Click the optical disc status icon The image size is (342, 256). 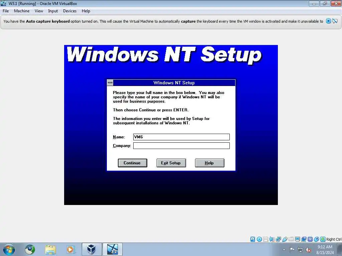pos(259,239)
